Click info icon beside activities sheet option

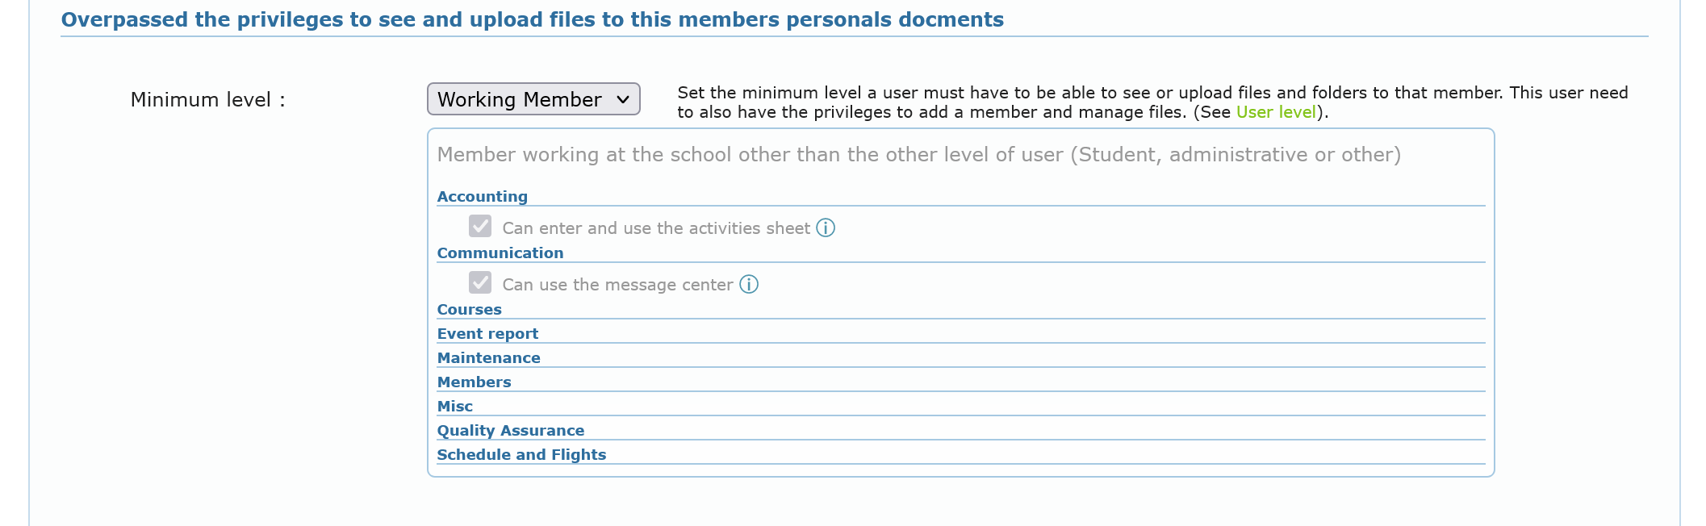pyautogui.click(x=826, y=228)
